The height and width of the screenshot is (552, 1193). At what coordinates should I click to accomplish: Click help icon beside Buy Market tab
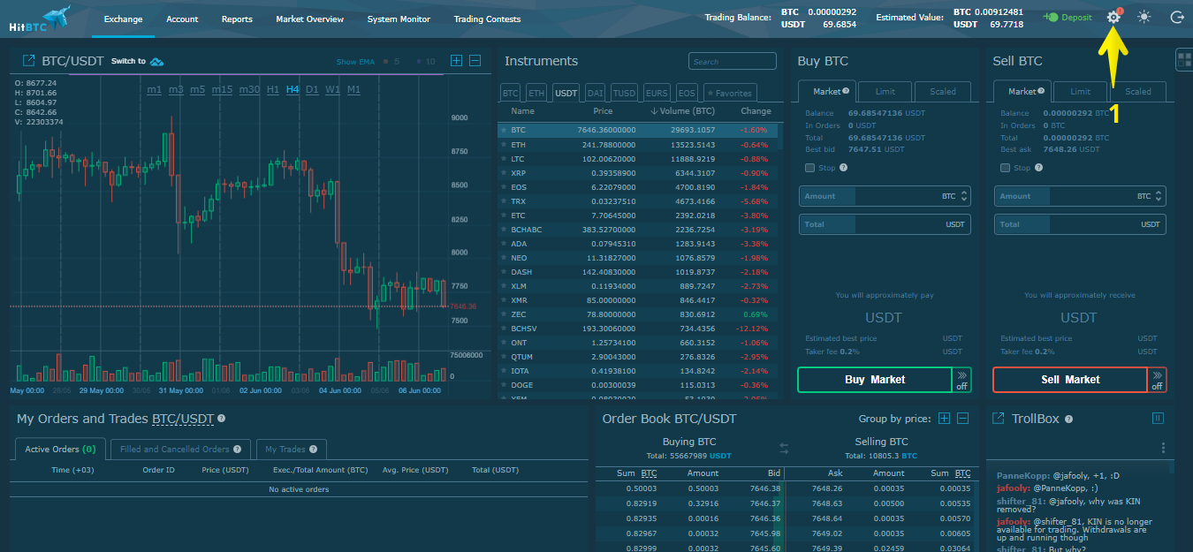846,91
